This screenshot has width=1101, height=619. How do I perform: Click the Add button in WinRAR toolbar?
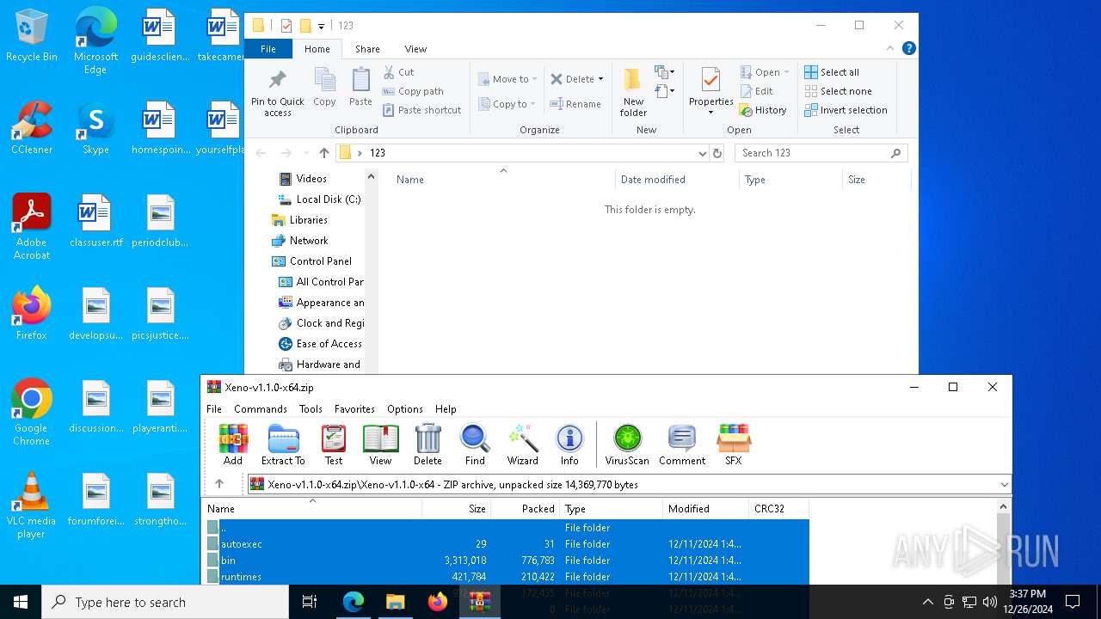coord(233,444)
